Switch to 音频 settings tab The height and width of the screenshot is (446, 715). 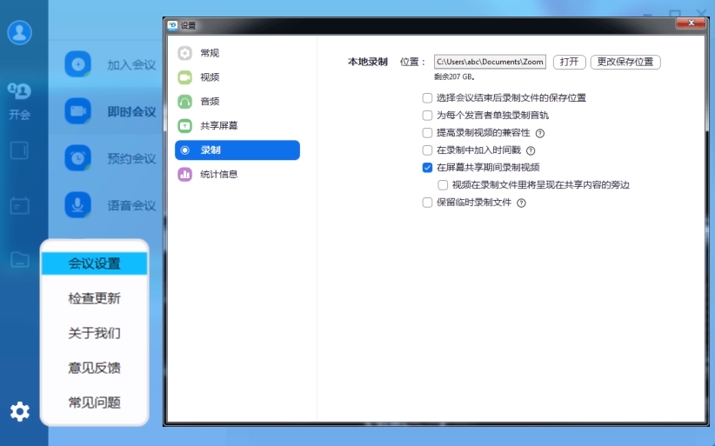click(x=237, y=101)
